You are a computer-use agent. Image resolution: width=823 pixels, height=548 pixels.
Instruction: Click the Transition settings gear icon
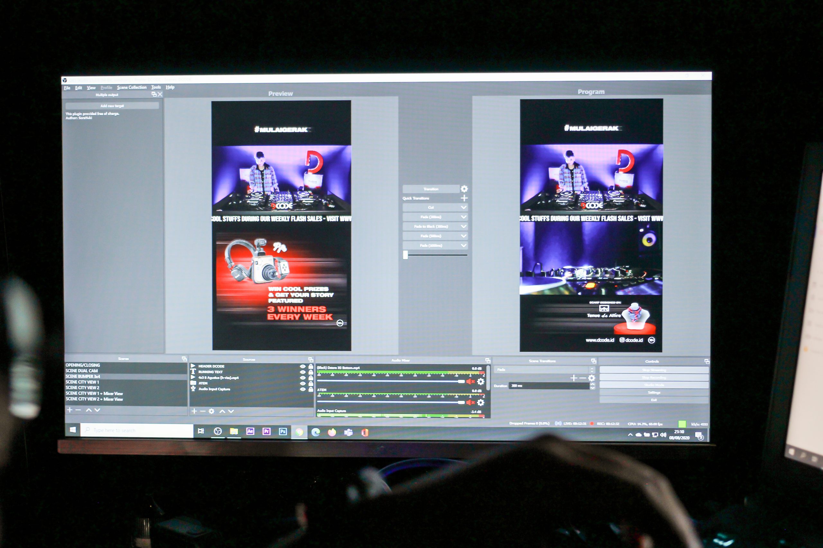464,189
